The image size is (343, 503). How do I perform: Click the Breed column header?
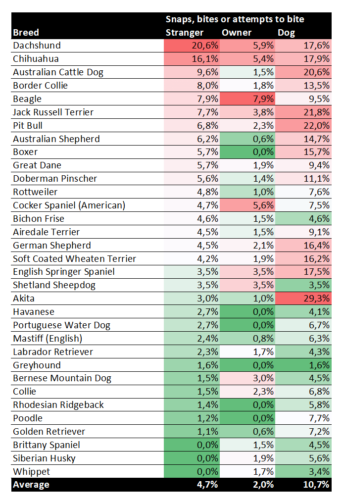[x=26, y=33]
